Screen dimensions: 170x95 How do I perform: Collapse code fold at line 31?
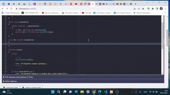(x=7, y=42)
